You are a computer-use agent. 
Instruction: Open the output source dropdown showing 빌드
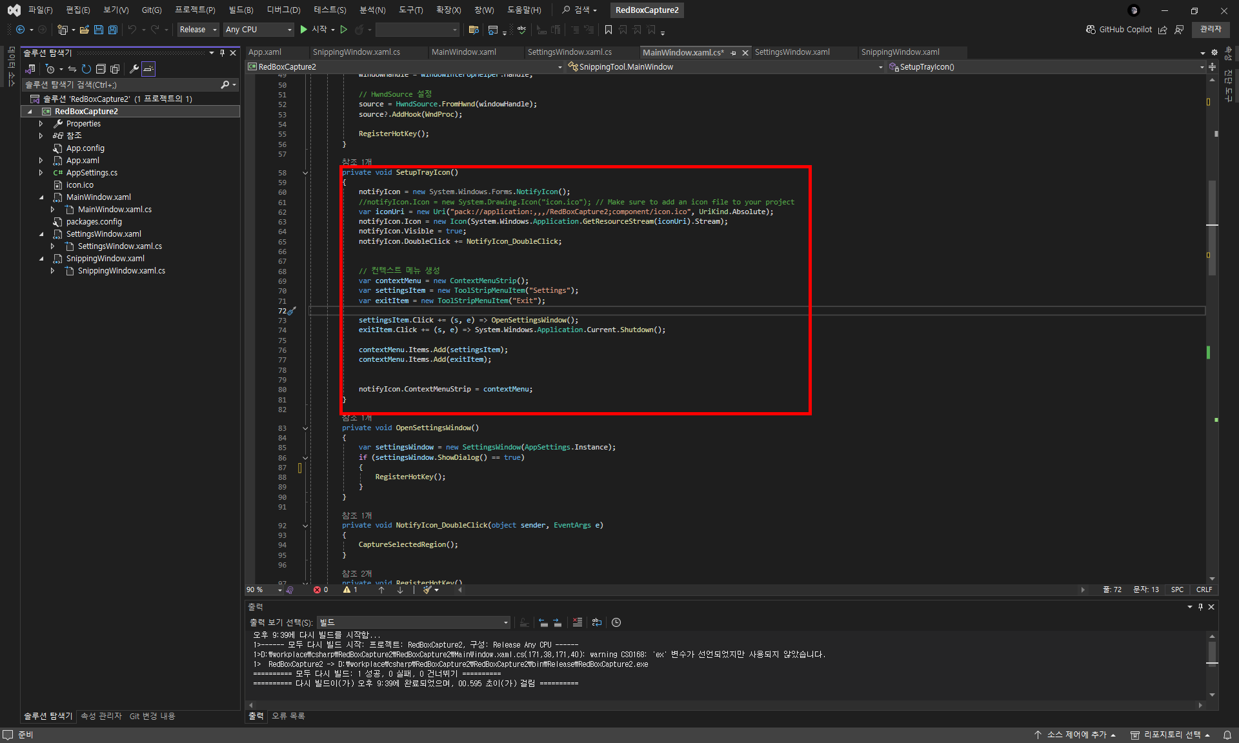click(x=413, y=622)
